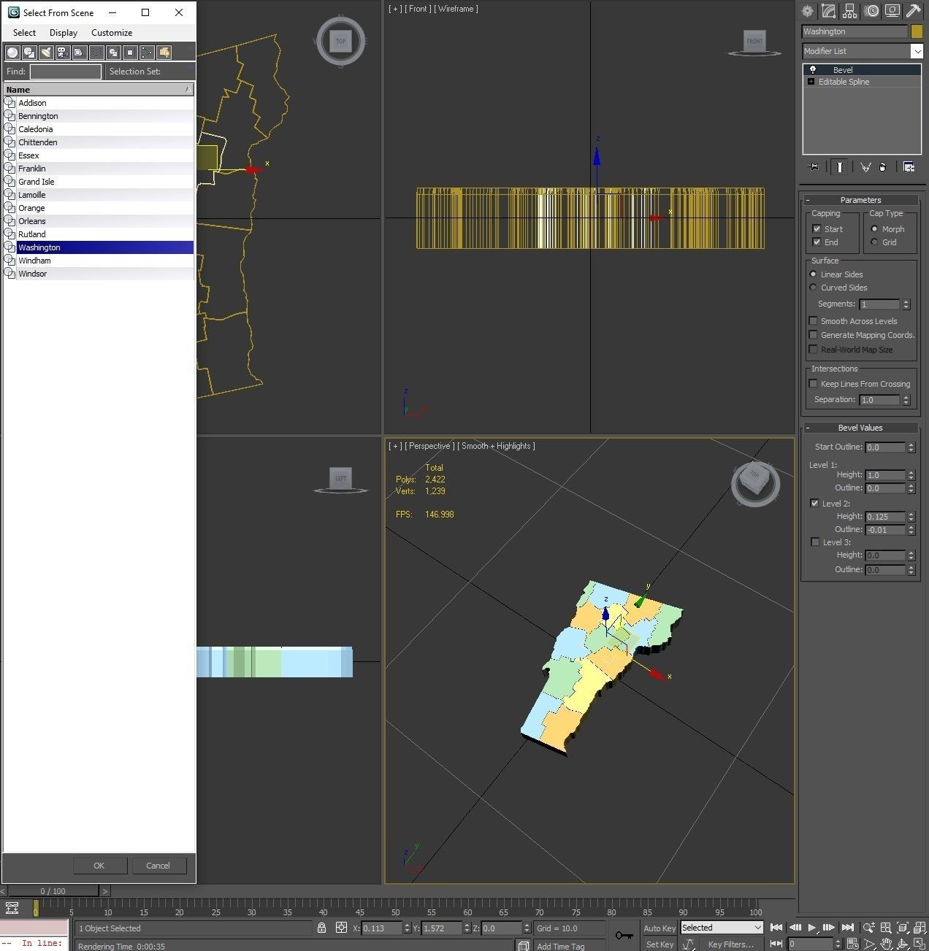
Task: Toggle Display Lights filter icon
Action: [46, 53]
